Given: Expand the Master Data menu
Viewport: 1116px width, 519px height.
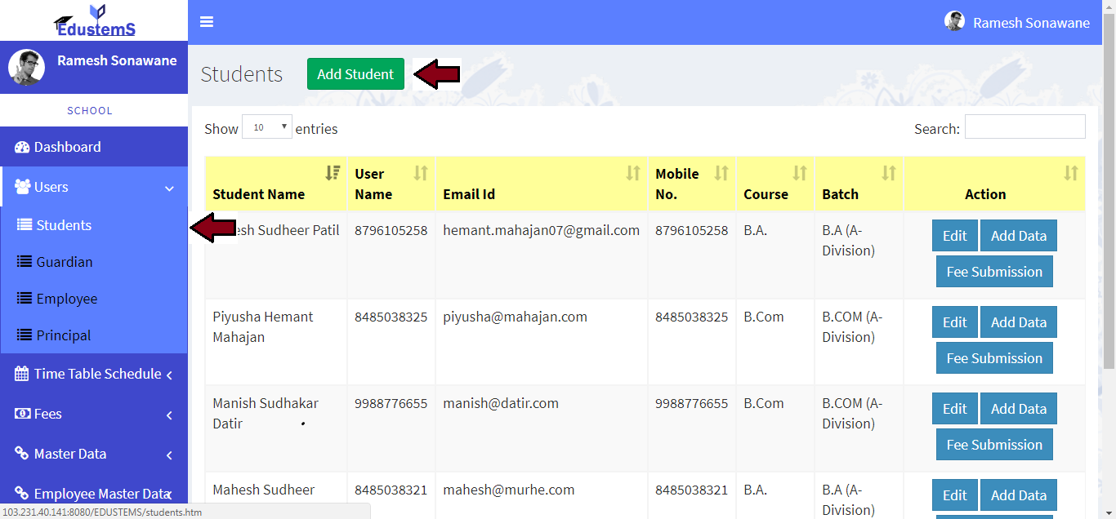Looking at the screenshot, I should pyautogui.click(x=94, y=454).
